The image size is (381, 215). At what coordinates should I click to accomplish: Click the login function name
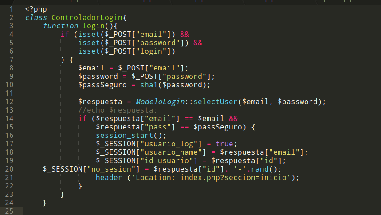[94, 26]
